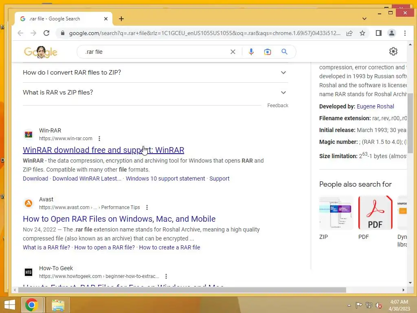Go back using the browser back arrow

[x=20, y=33]
